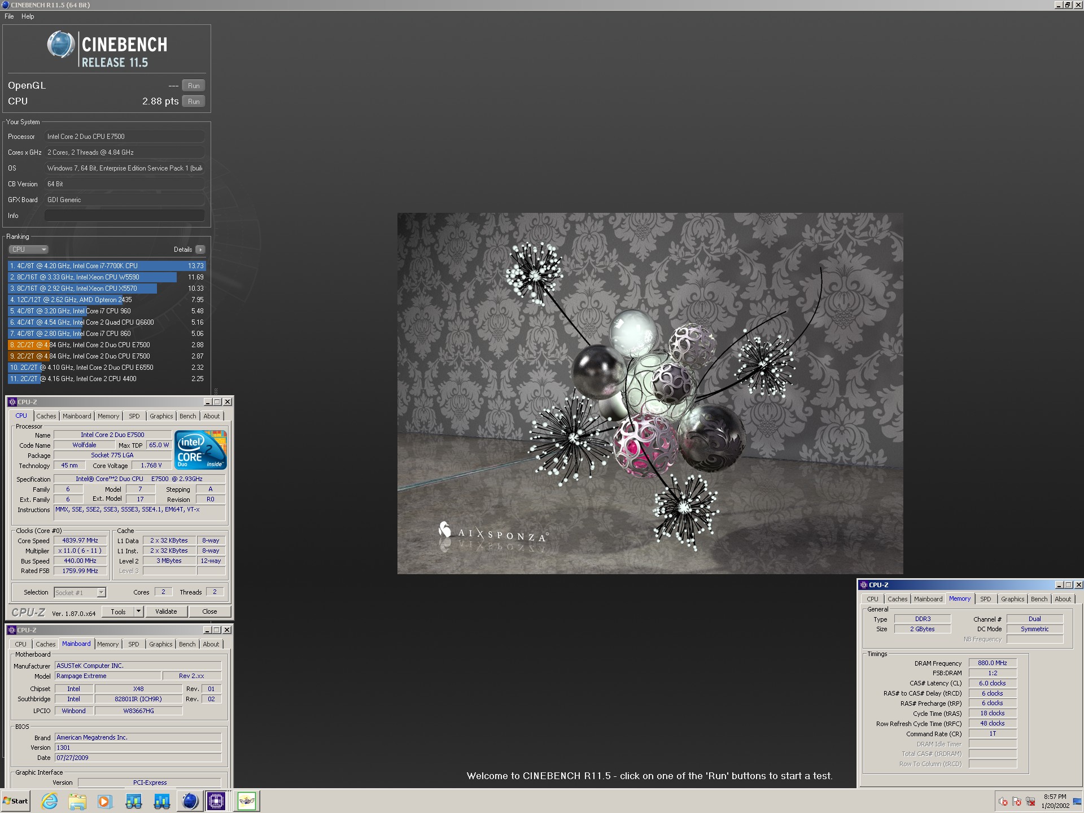Open Bench tab in top CPU-Z window

point(188,416)
